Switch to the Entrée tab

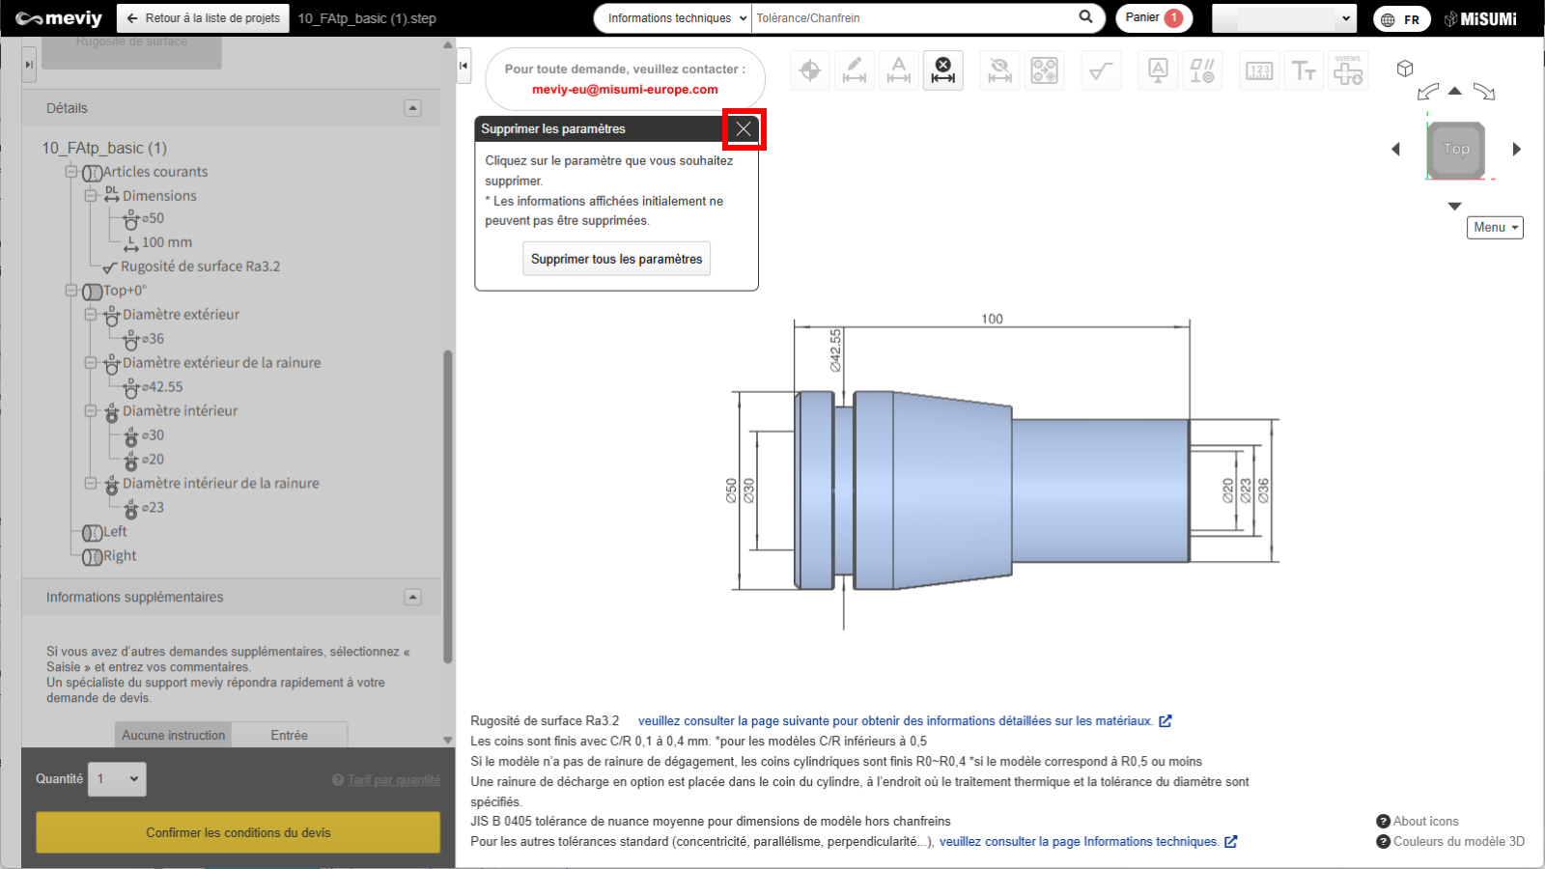click(x=289, y=735)
